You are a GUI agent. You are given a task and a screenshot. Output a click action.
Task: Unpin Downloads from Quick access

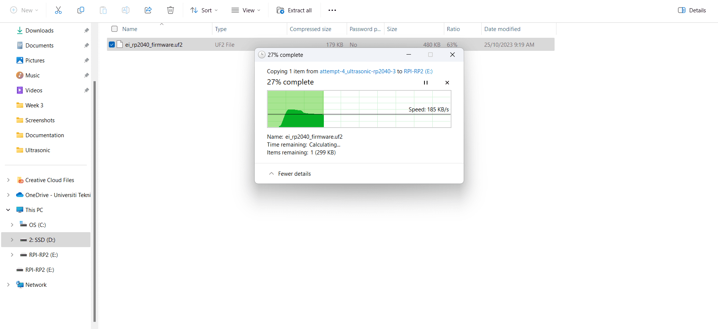coord(86,31)
